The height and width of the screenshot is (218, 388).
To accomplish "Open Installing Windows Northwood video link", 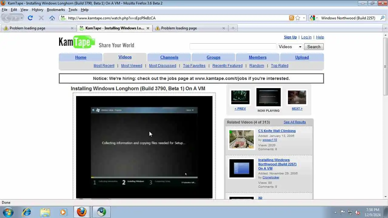I will pyautogui.click(x=277, y=164).
